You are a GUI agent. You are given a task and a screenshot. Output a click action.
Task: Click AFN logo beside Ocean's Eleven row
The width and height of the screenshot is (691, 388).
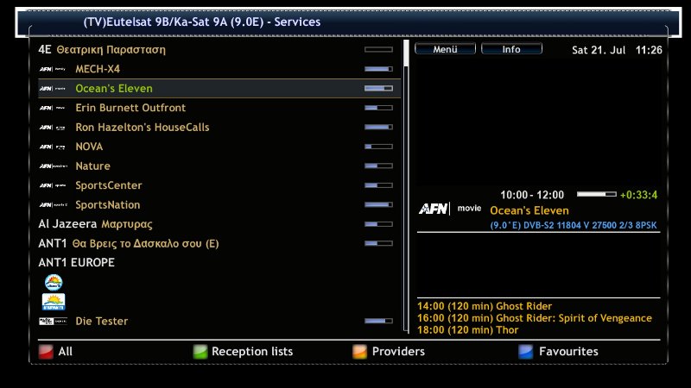53,89
